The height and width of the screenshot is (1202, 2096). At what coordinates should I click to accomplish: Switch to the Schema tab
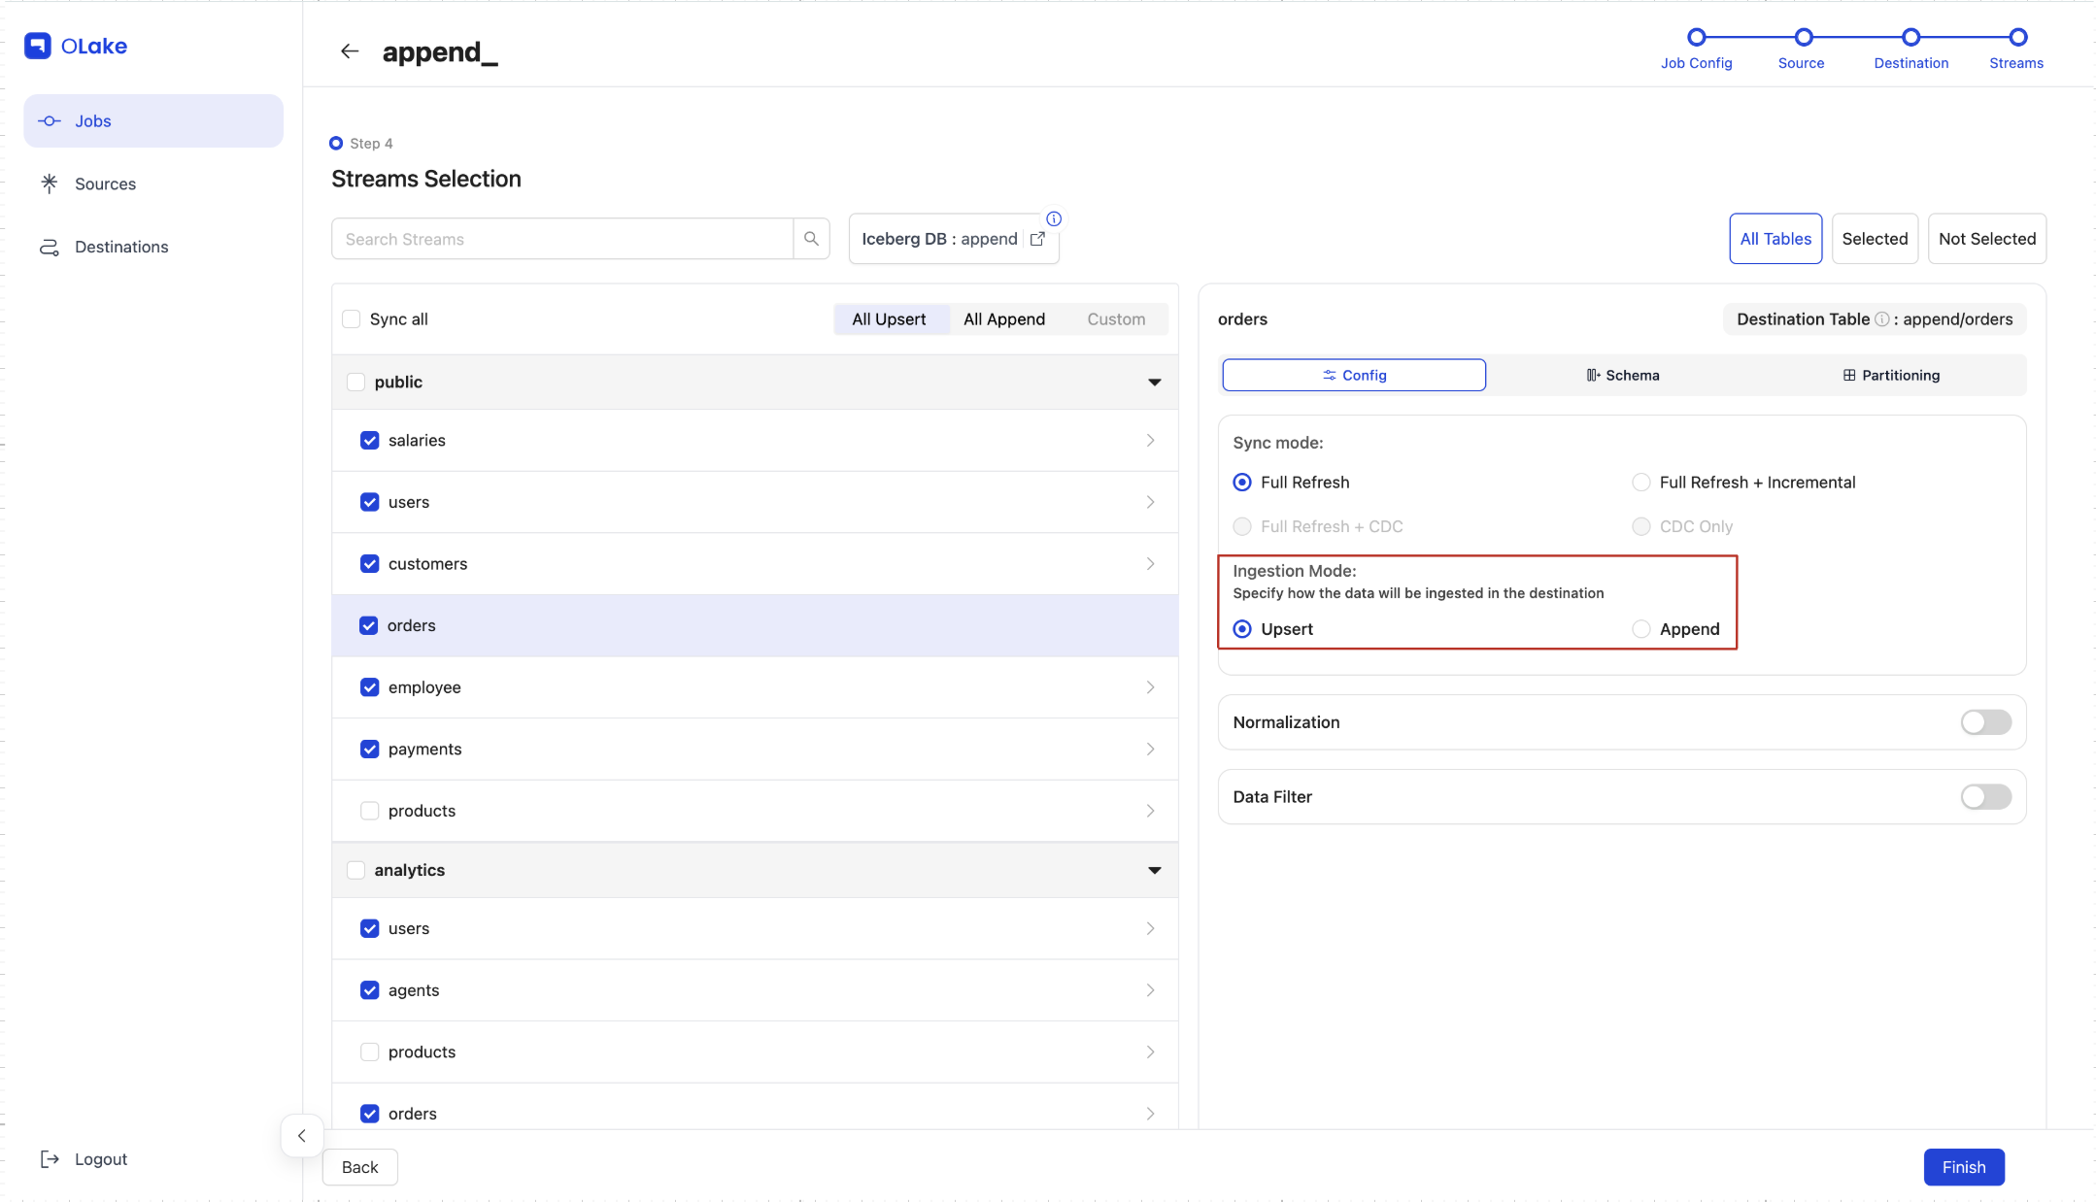1622,375
